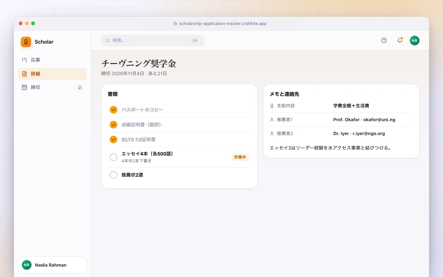Click the search magnifier icon
The height and width of the screenshot is (277, 443).
click(x=108, y=41)
